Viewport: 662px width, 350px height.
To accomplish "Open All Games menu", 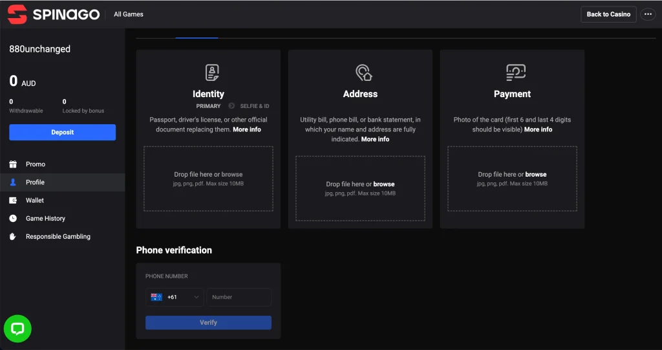I will (x=129, y=14).
